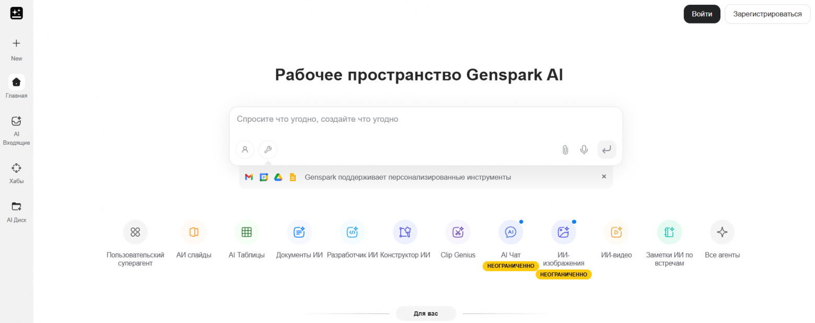Open the ИИ-видео generator
This screenshot has height=323, width=815.
click(x=616, y=232)
